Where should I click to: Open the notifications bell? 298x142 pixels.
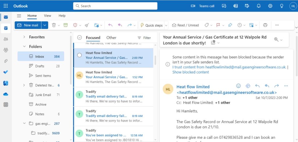pyautogui.click(x=258, y=6)
